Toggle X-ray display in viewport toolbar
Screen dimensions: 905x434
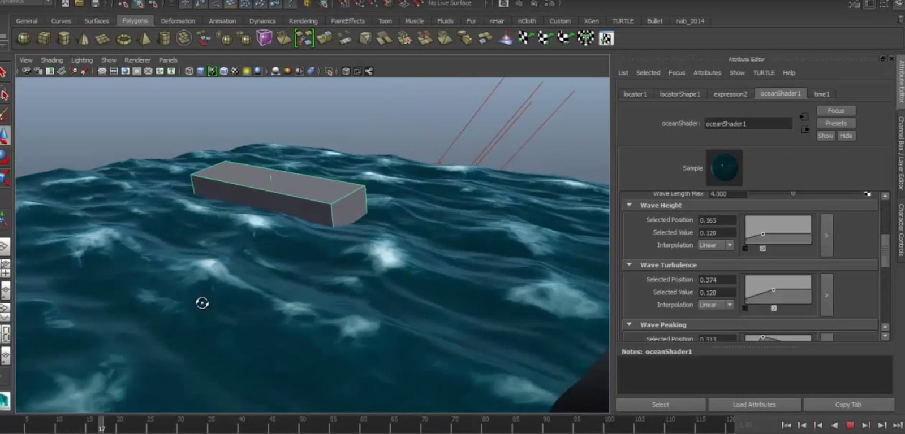pyautogui.click(x=346, y=71)
